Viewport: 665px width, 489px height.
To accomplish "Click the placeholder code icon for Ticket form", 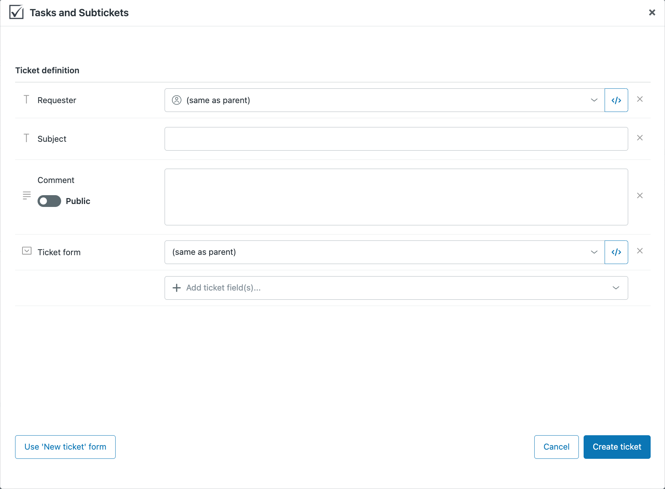I will click(x=616, y=252).
